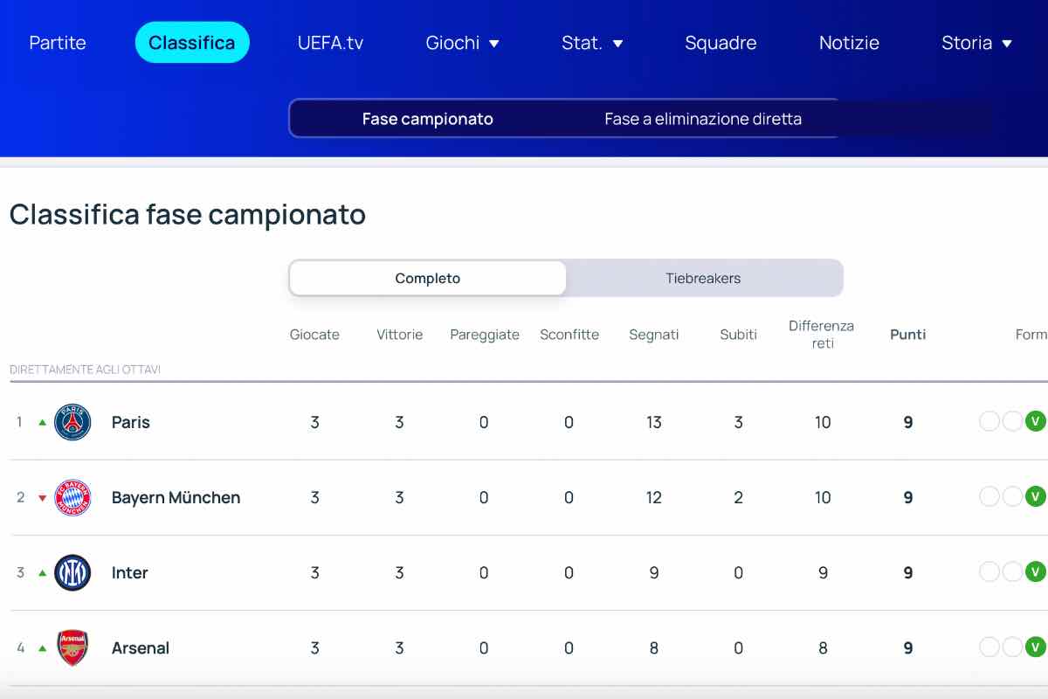Screen dimensions: 1048x699
Task: Select the Completo table view
Action: 428,279
